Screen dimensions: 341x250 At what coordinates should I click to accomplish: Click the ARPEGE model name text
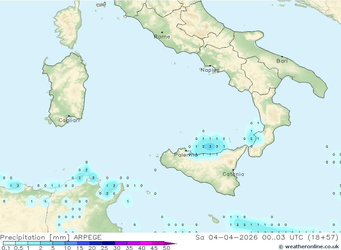(88, 237)
